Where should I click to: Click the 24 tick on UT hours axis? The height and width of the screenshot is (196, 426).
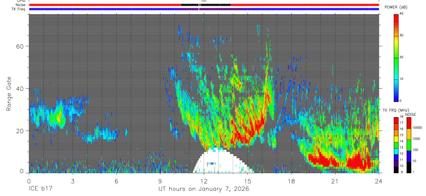379,181
